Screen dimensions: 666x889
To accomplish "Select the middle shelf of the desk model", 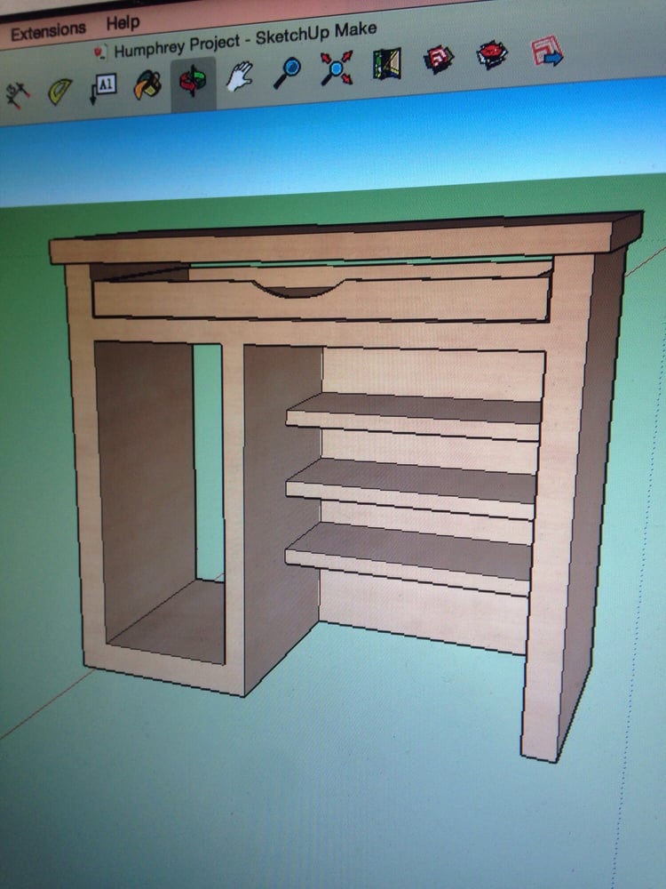I will click(412, 487).
